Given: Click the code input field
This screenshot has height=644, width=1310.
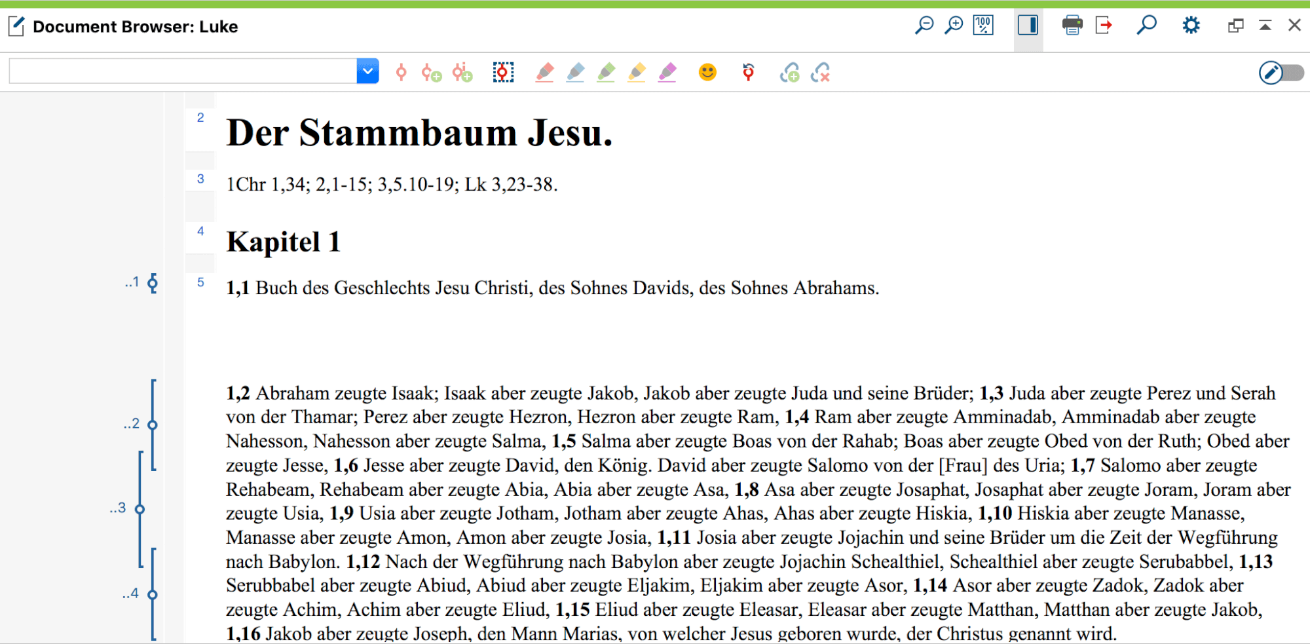Looking at the screenshot, I should coord(183,71).
